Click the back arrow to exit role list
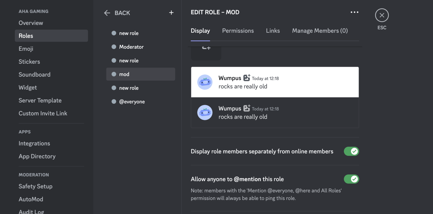Image resolution: width=433 pixels, height=214 pixels. coord(107,13)
